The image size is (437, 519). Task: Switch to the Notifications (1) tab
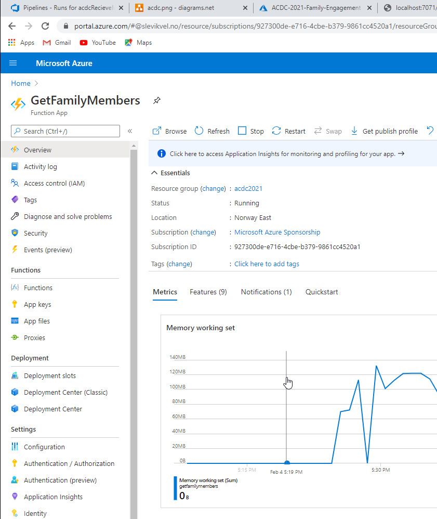(x=266, y=292)
